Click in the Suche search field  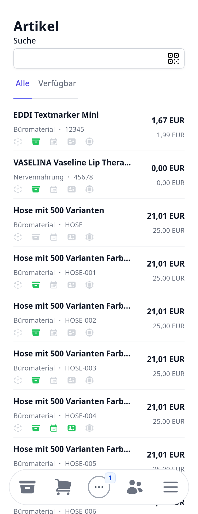click(89, 58)
